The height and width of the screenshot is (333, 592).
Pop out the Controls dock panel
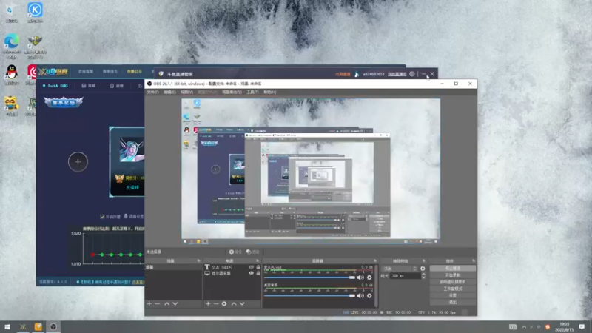click(474, 261)
